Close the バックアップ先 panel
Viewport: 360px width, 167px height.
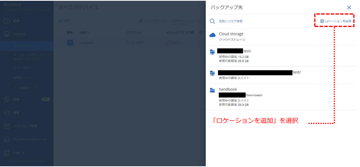pos(349,7)
